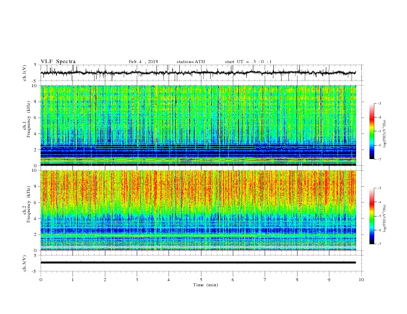
Task: Click the "6" kHz tick of ch.1 spectrogram
Action: pyautogui.click(x=36, y=118)
